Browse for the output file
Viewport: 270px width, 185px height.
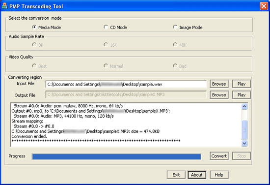click(219, 95)
